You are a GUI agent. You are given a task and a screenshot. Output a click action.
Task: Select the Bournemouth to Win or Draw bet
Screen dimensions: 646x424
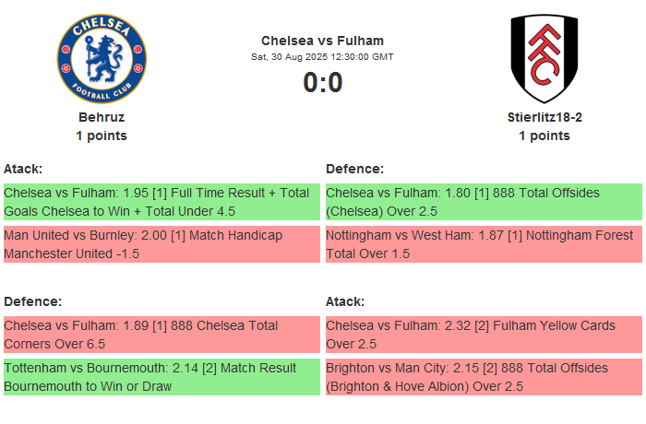pos(161,377)
